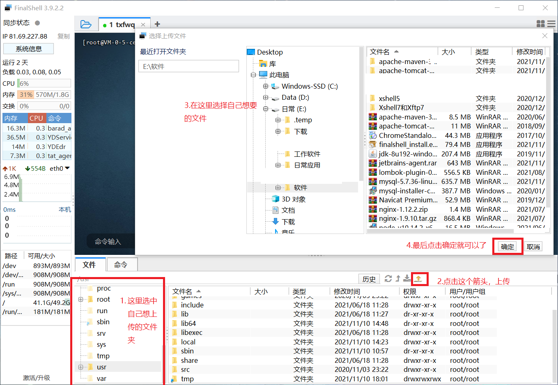Select the ChromeStandalone installer icon
Image resolution: width=558 pixels, height=385 pixels.
point(373,135)
